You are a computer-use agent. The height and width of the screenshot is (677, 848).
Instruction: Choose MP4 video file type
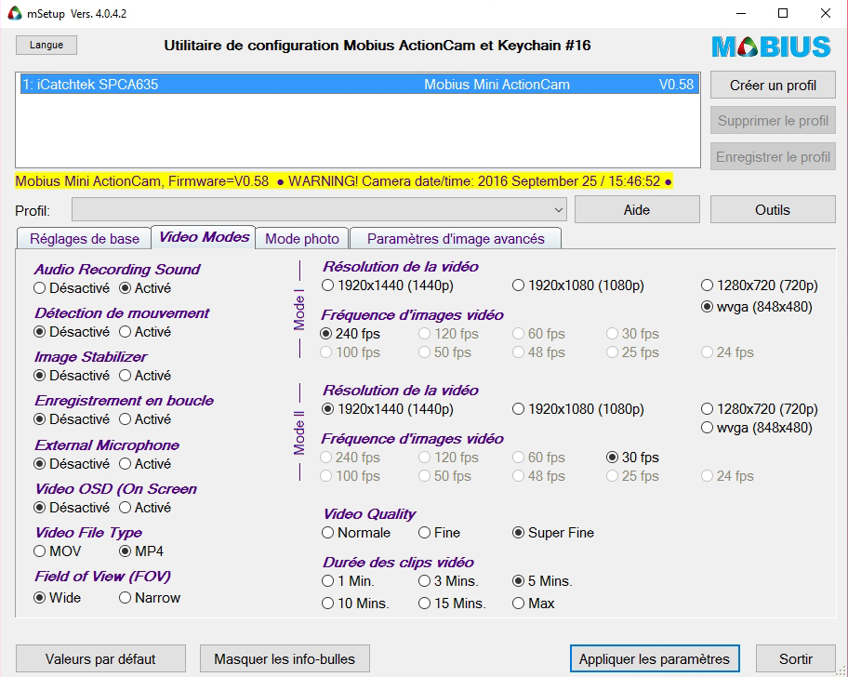pyautogui.click(x=141, y=551)
